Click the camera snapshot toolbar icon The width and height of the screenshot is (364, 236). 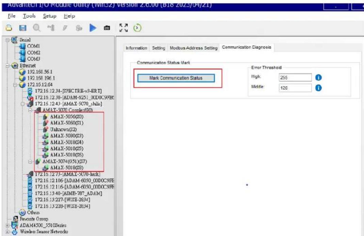pyautogui.click(x=107, y=28)
